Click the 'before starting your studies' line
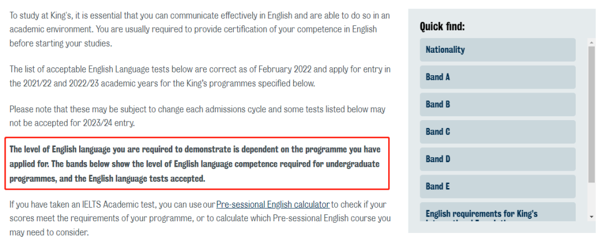606x252 pixels. point(61,43)
